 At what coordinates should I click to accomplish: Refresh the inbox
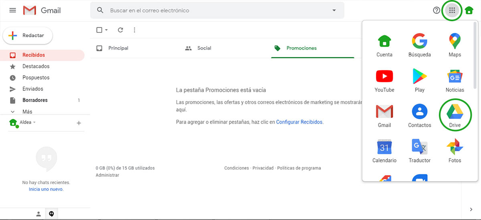[x=120, y=30]
